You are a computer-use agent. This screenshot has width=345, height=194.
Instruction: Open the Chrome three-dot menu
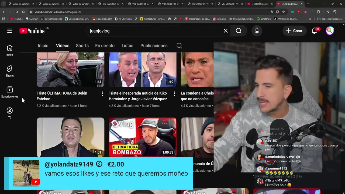pyautogui.click(x=341, y=12)
